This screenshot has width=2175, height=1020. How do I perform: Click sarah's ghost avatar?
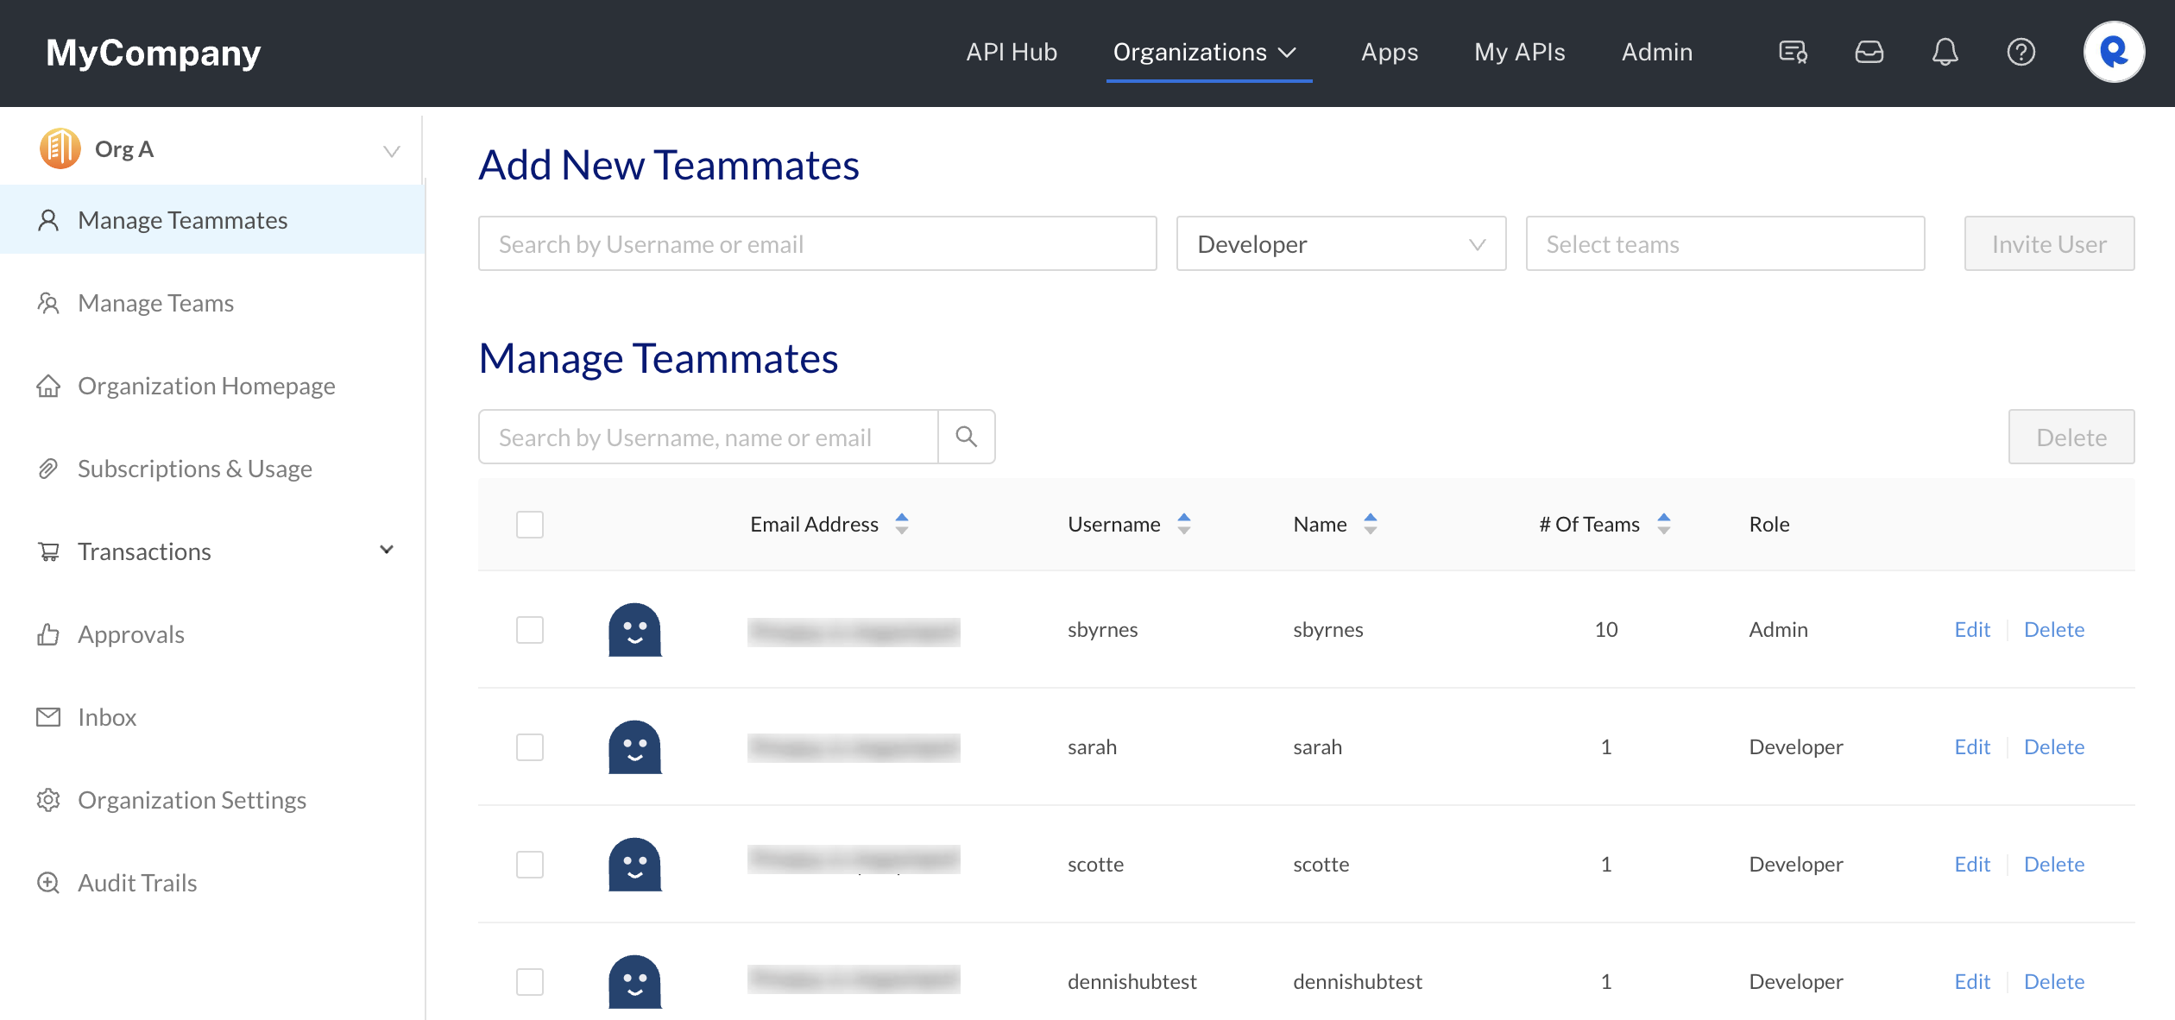click(x=634, y=746)
